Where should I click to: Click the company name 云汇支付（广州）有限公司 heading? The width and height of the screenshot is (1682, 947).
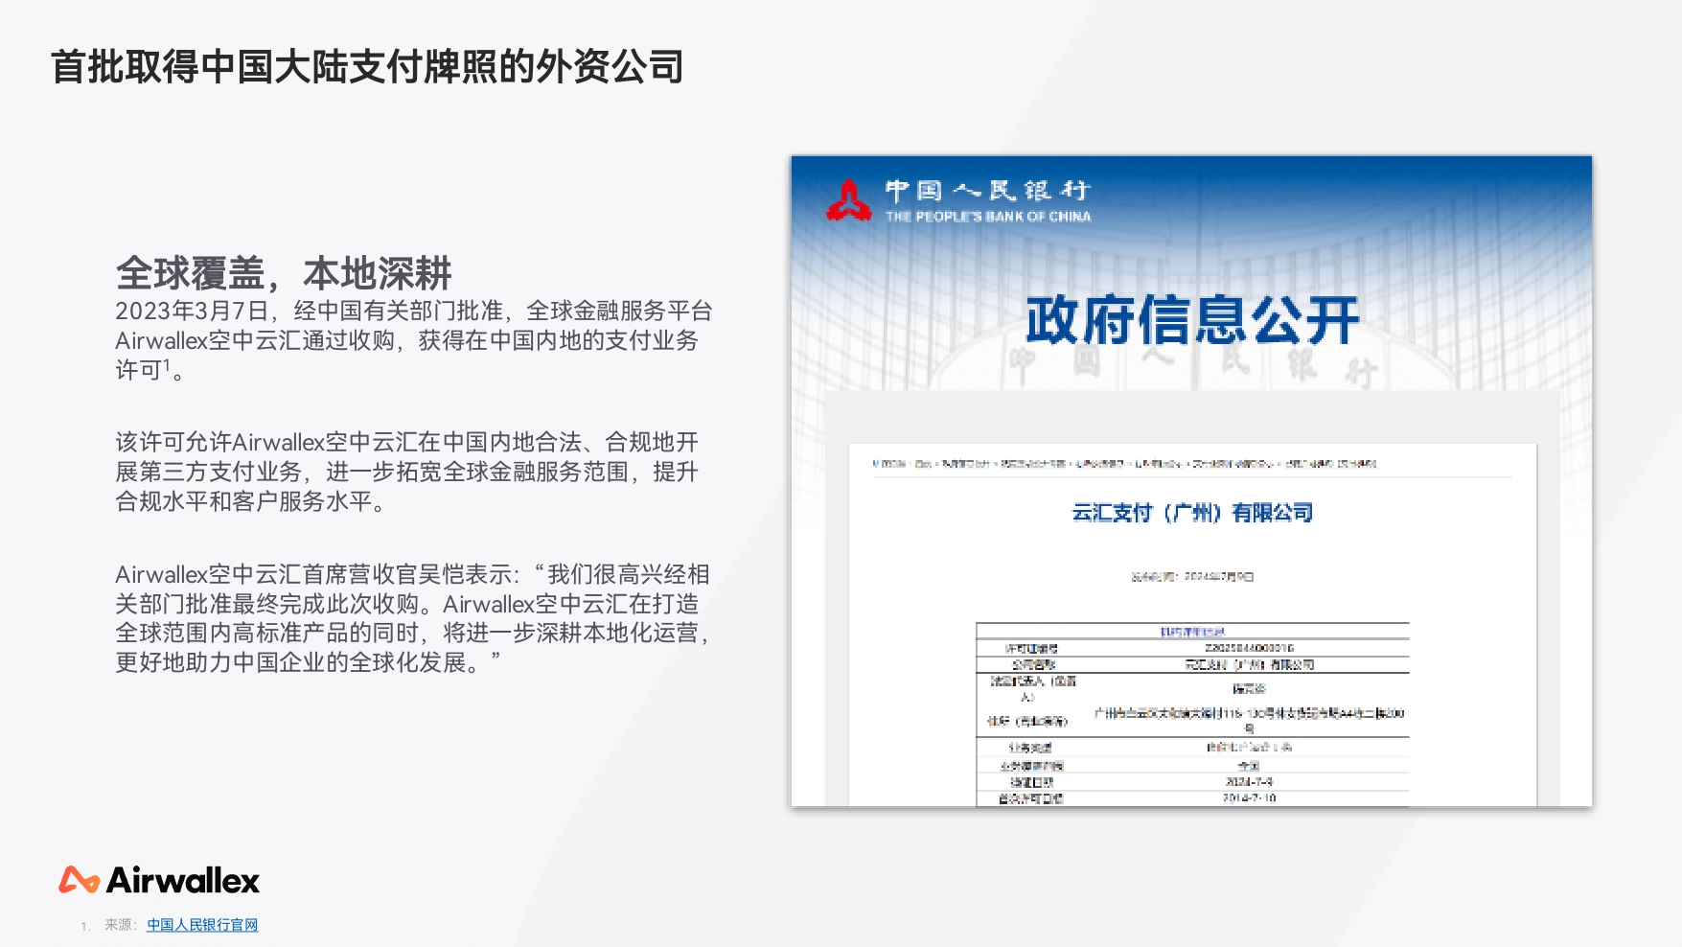1191,512
